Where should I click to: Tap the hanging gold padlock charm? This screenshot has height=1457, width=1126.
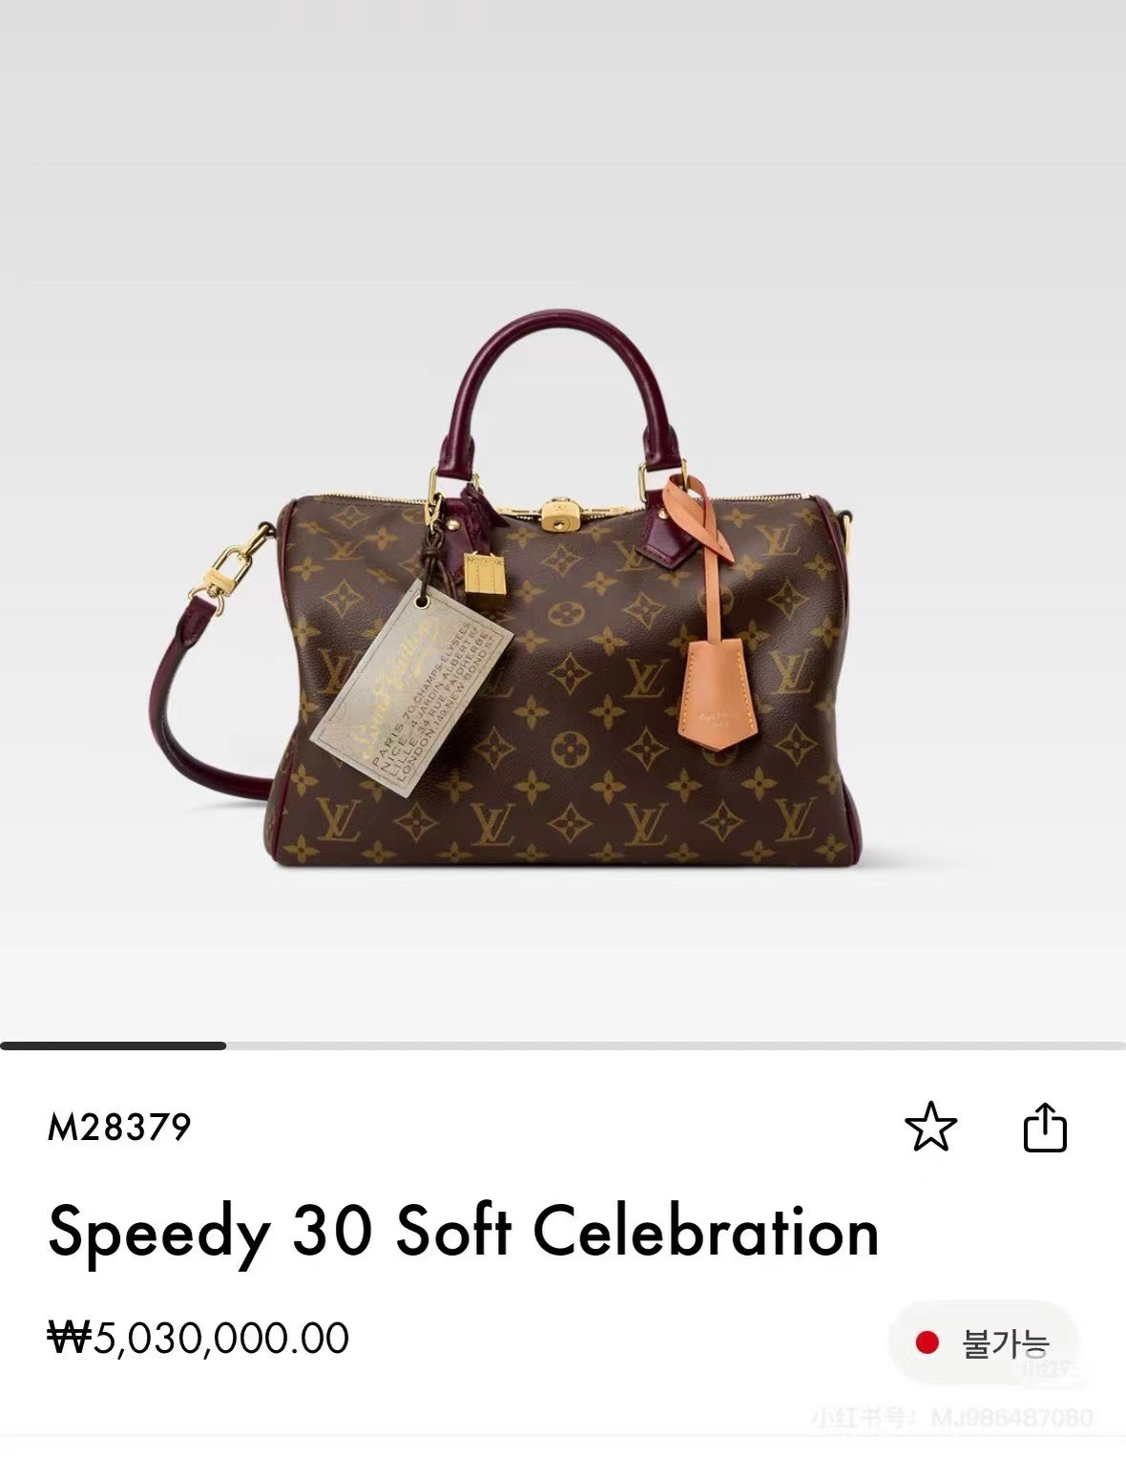(487, 573)
